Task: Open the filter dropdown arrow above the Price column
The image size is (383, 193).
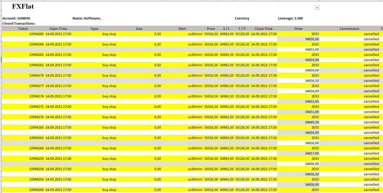Action: click(317, 8)
